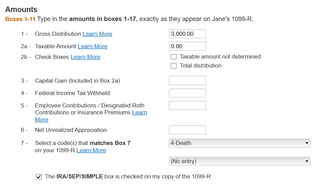The image size is (322, 187).
Task: Open the (No entry) second code dropdown
Action: pos(240,161)
